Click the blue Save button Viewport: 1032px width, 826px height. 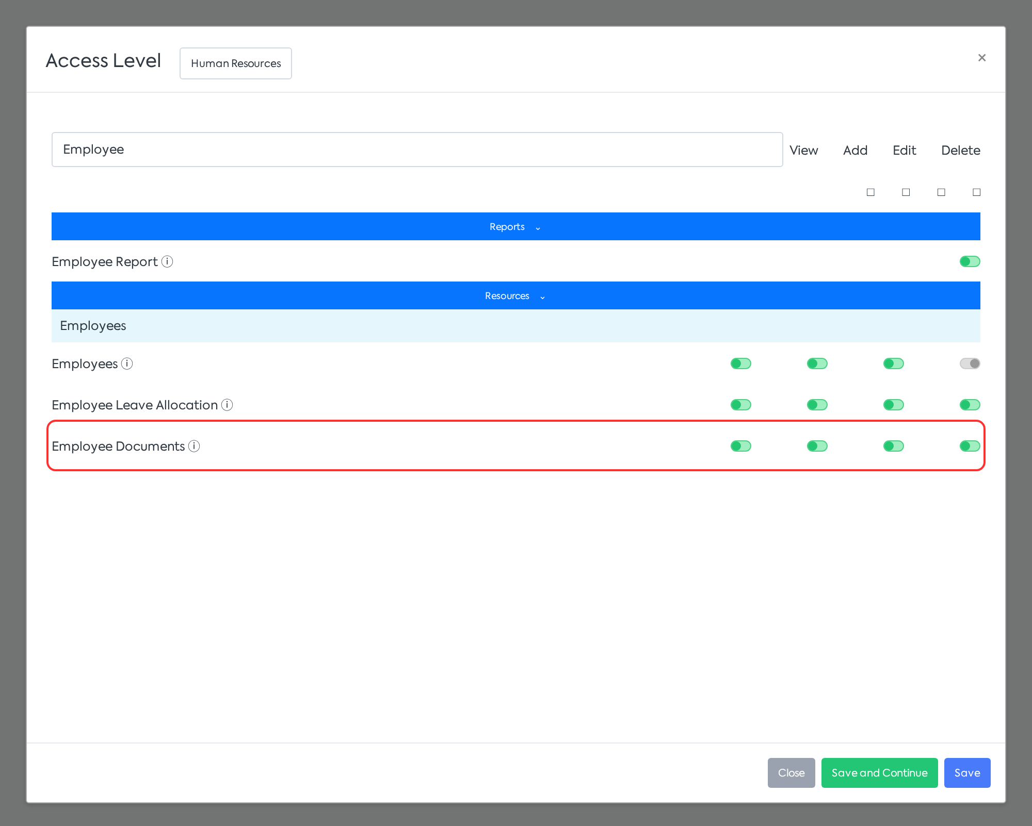pos(967,772)
